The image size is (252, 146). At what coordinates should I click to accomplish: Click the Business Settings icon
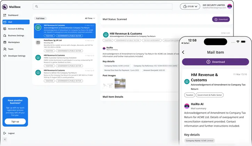pos(5,35)
